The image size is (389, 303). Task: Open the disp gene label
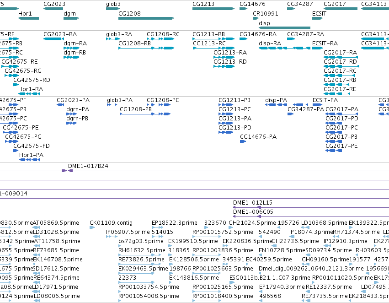tap(264, 23)
